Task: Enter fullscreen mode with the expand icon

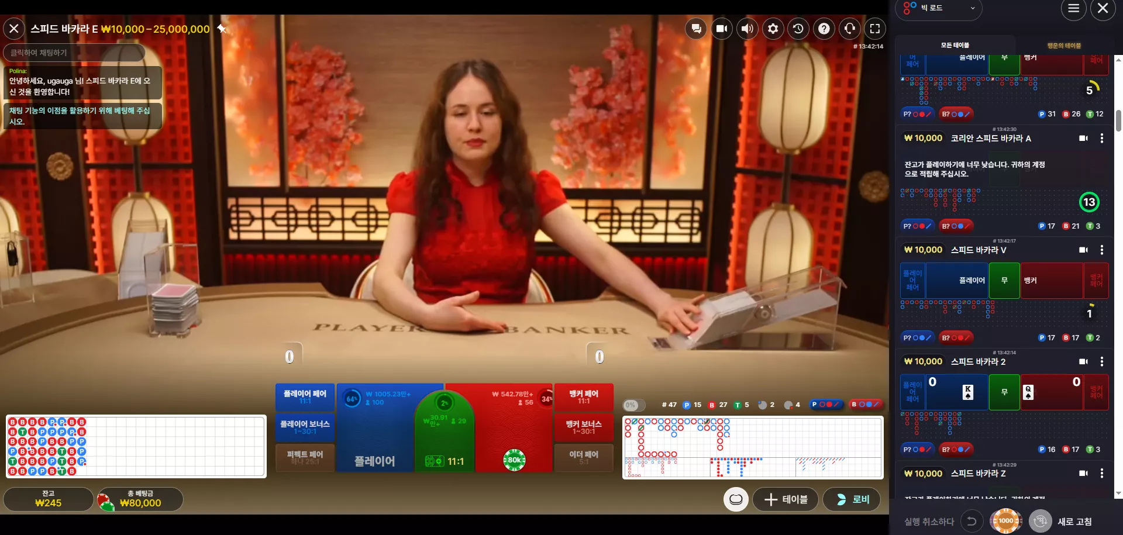Action: tap(875, 28)
